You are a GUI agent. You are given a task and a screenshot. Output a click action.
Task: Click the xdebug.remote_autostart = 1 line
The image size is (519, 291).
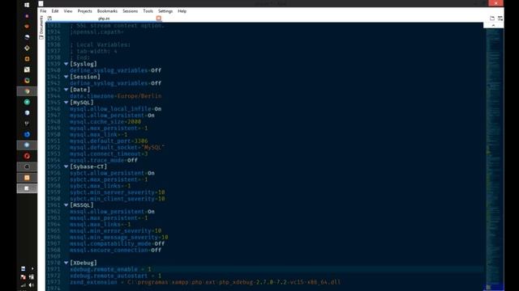[115, 276]
